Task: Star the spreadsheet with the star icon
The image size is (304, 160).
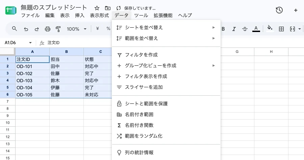Action: [x=97, y=8]
